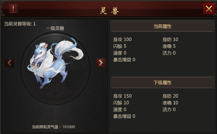Go to previous spirit beast with left arrow

10,63
